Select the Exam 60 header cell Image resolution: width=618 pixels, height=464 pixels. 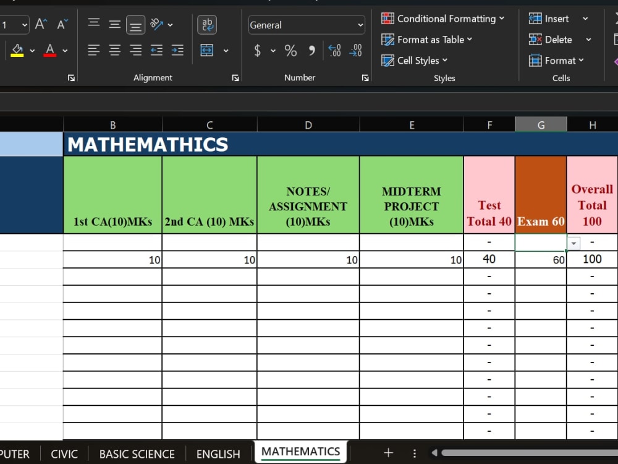(x=541, y=195)
